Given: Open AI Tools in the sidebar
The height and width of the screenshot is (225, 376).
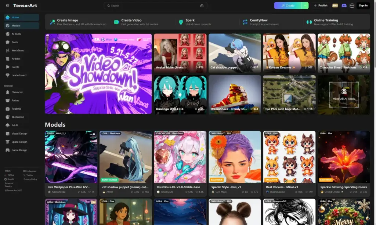Looking at the screenshot, I should (x=22, y=34).
